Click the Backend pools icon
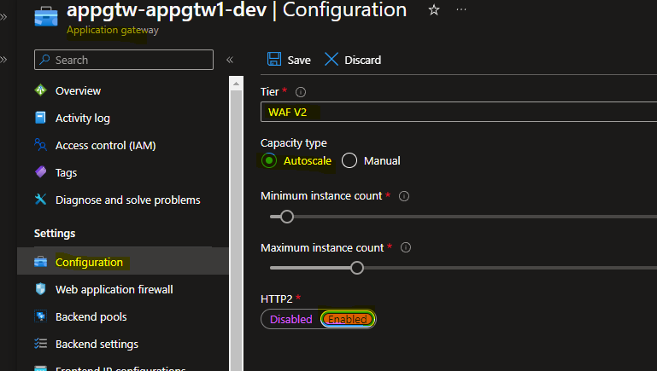The image size is (657, 371). pyautogui.click(x=41, y=316)
